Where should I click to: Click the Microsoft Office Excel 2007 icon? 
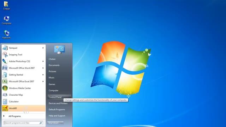pyautogui.click(x=5, y=81)
